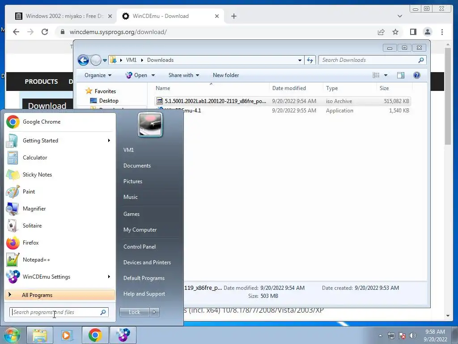Open WinCDEmu Settings entry
The height and width of the screenshot is (344, 458).
click(60, 277)
